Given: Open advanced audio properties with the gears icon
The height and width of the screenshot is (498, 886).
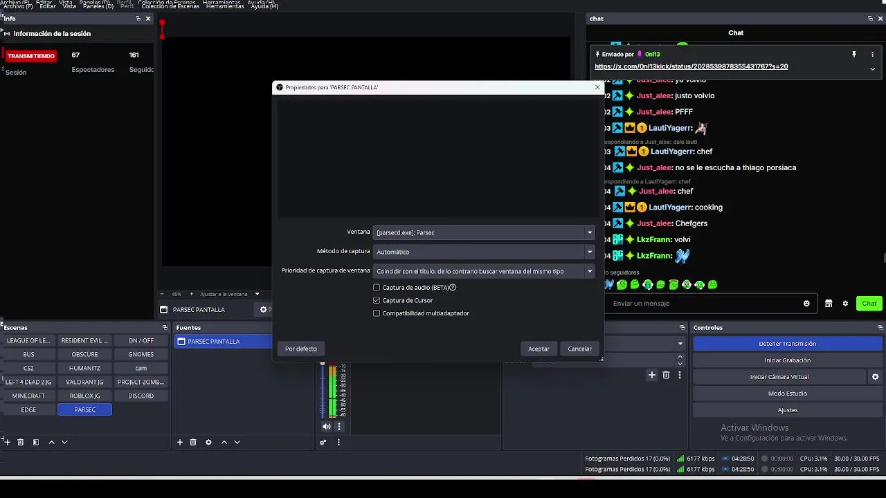Looking at the screenshot, I should pyautogui.click(x=323, y=442).
